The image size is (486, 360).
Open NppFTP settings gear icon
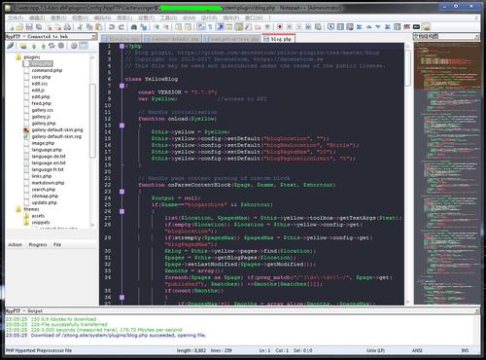74,46
